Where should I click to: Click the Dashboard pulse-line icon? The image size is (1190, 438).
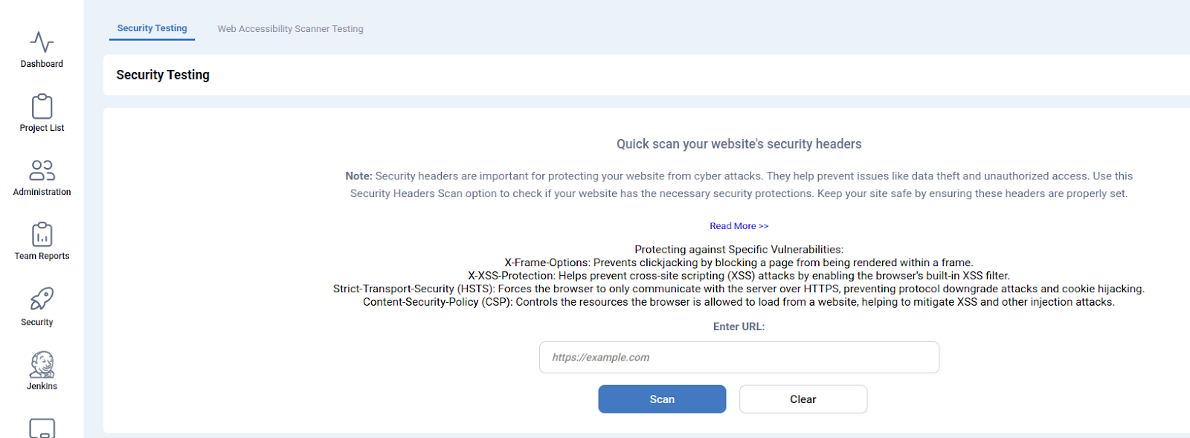click(42, 42)
